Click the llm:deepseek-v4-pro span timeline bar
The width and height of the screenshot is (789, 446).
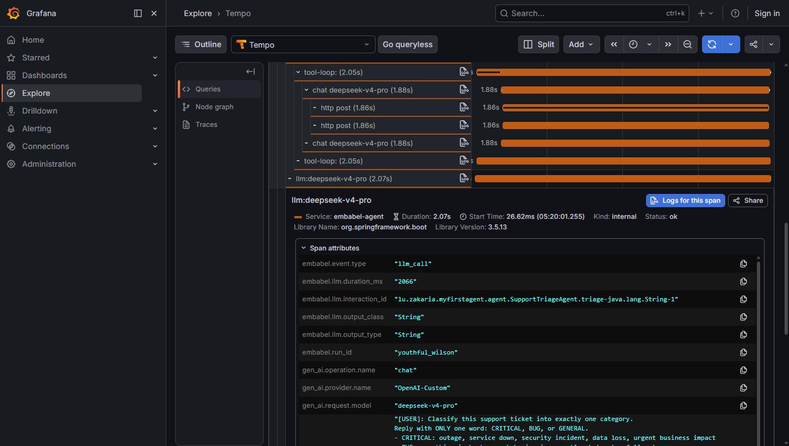[x=623, y=178]
